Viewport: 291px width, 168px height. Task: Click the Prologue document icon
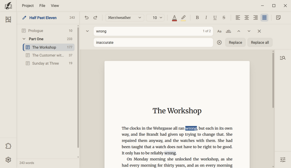coord(24,31)
